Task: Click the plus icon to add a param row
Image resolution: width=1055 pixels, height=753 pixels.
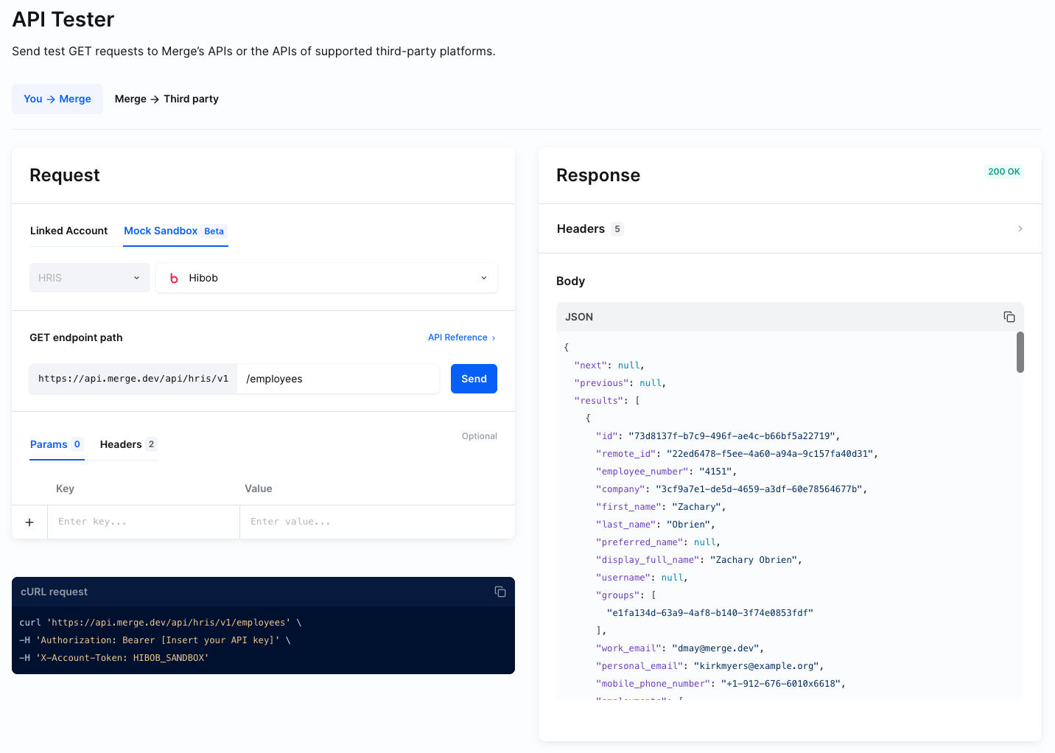Action: tap(29, 522)
